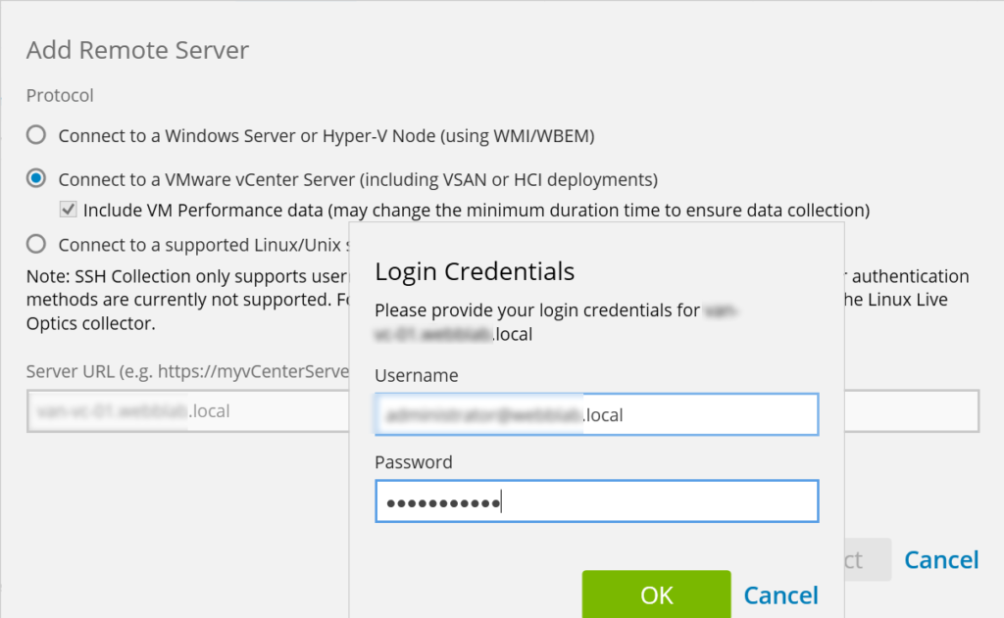
Task: Click the SSH Collection note text
Action: click(x=187, y=300)
